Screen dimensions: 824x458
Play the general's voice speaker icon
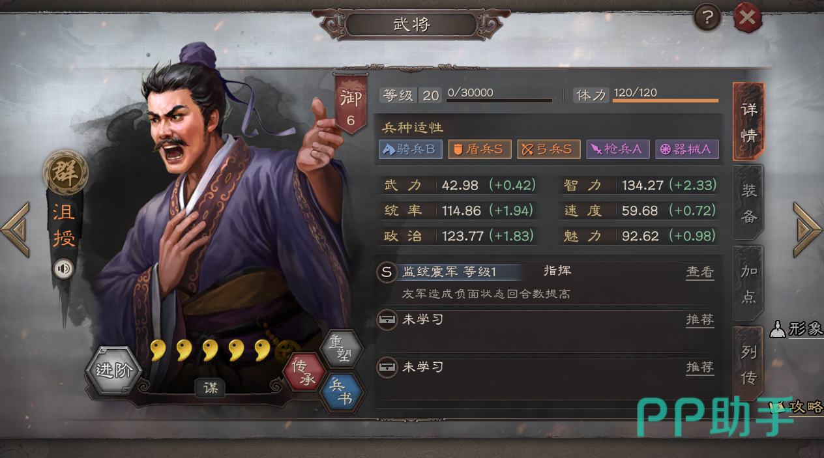(64, 269)
